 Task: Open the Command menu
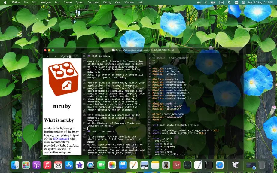(x=93, y=2)
